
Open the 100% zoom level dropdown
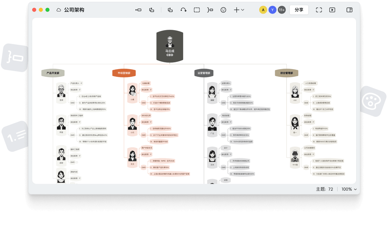[348, 189]
